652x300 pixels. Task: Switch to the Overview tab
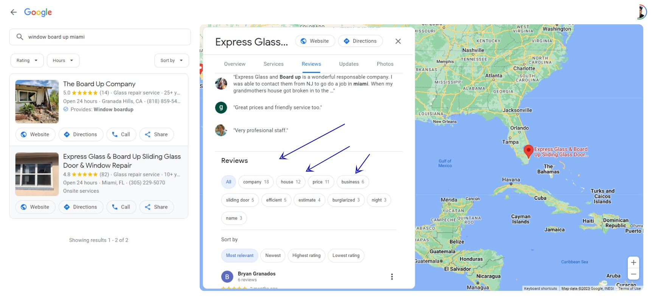pos(235,64)
